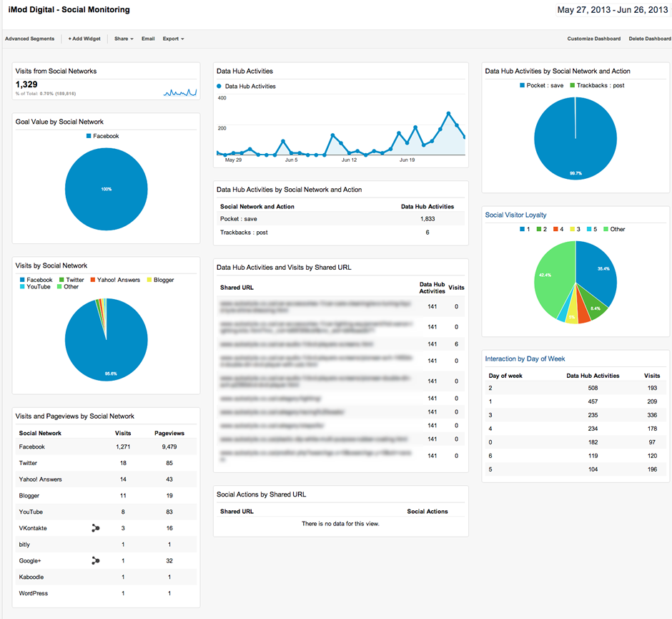Click the sparkline in Visits from Social Networks
This screenshot has height=619, width=672.
(180, 92)
